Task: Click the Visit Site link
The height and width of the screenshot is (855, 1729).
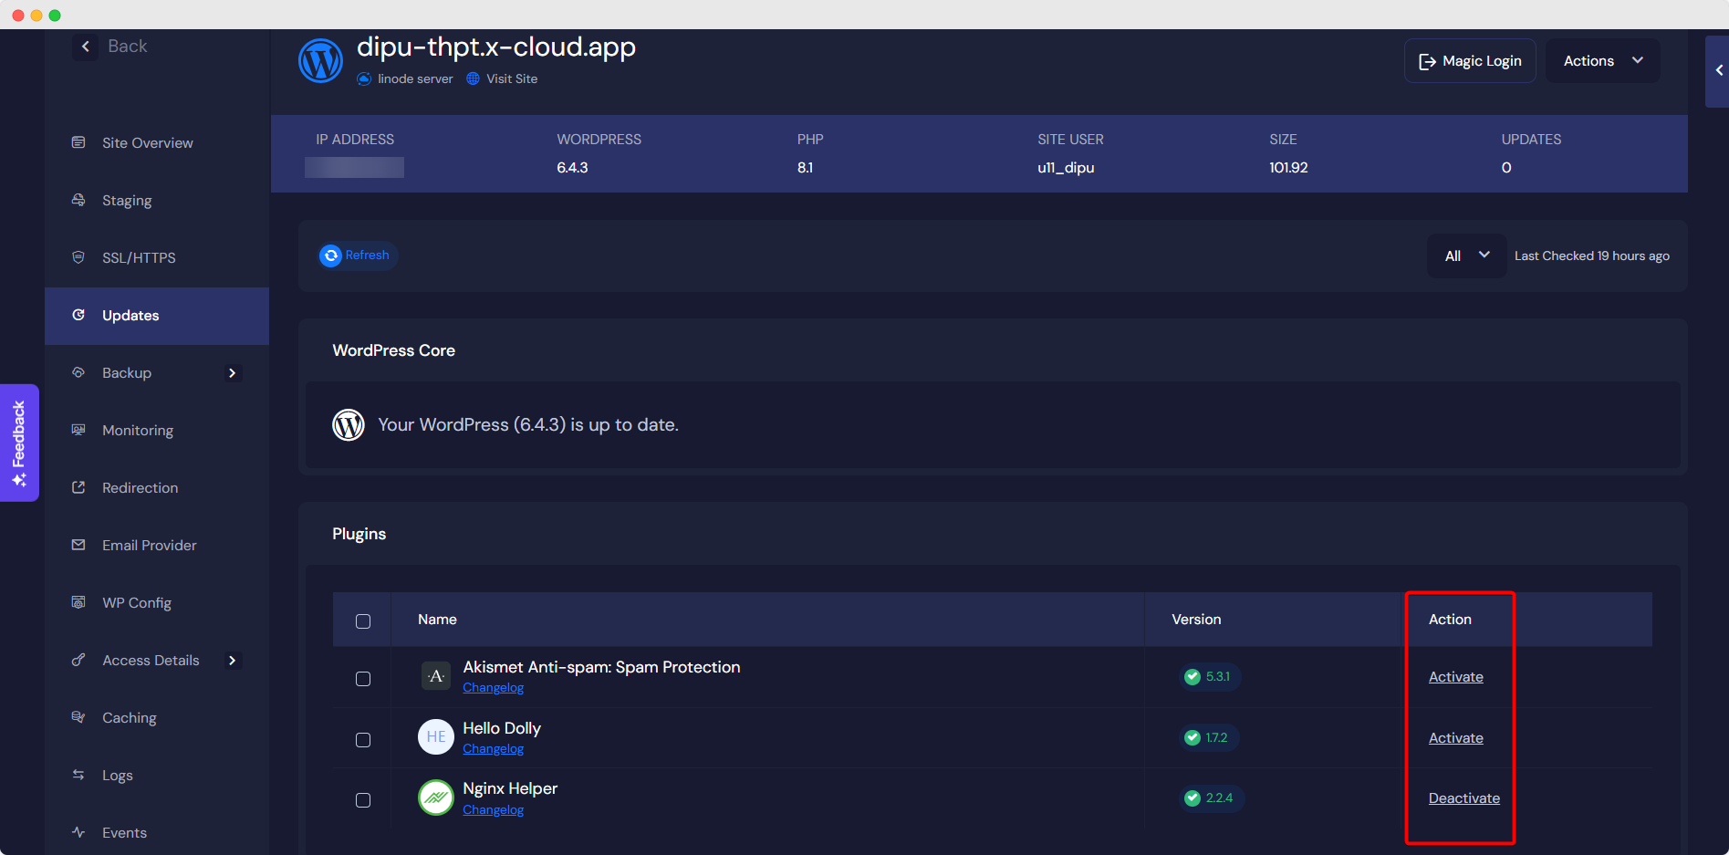Action: tap(511, 79)
